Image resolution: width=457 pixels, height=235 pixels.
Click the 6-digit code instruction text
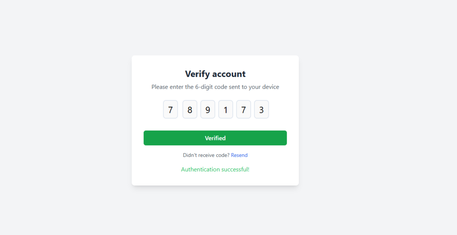[215, 87]
